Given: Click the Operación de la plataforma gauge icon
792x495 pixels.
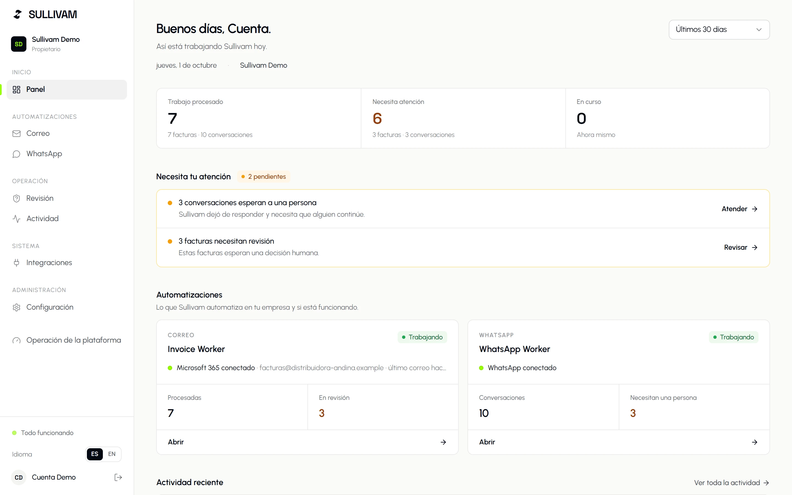Looking at the screenshot, I should pos(16,340).
